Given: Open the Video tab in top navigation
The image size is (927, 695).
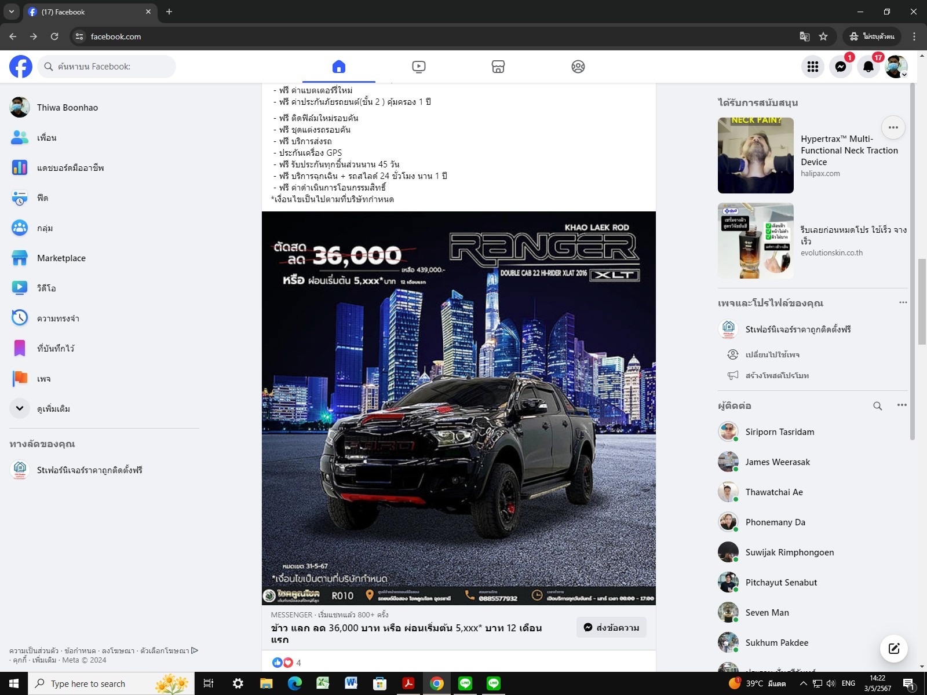Looking at the screenshot, I should pos(418,67).
